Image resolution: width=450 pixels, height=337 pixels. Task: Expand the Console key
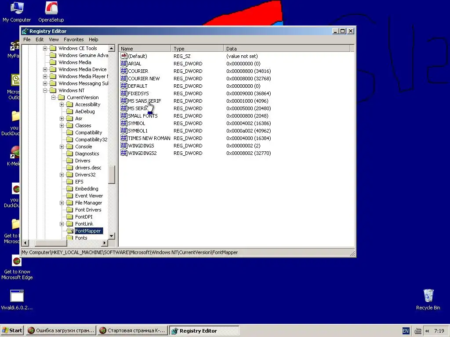[62, 147]
